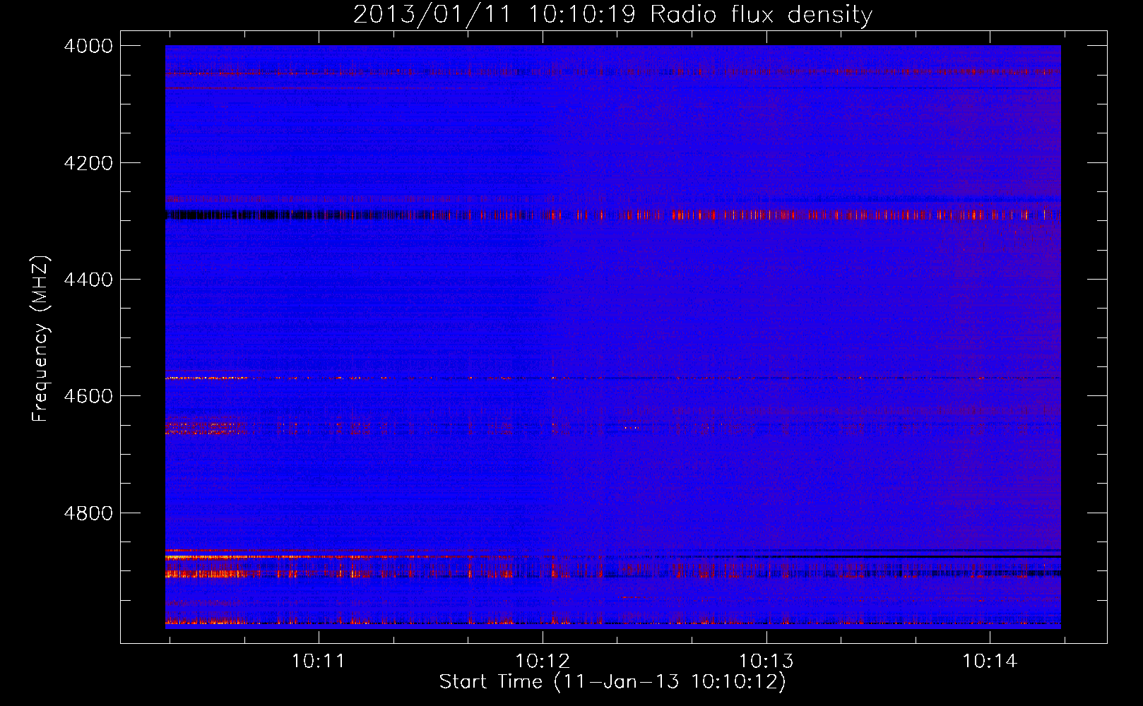The width and height of the screenshot is (1143, 706).
Task: Click the 4800 frequency tick label
Action: pos(88,513)
